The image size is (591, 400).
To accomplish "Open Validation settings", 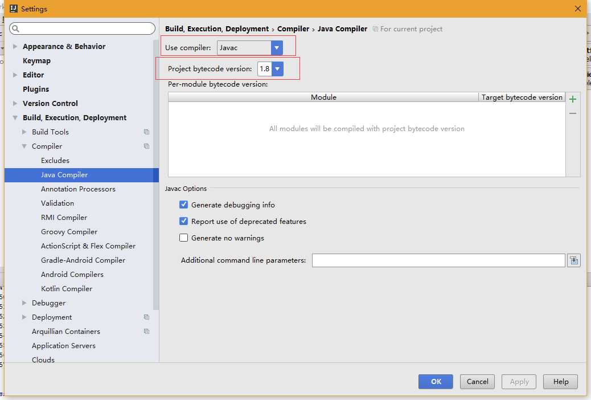I will coord(58,203).
